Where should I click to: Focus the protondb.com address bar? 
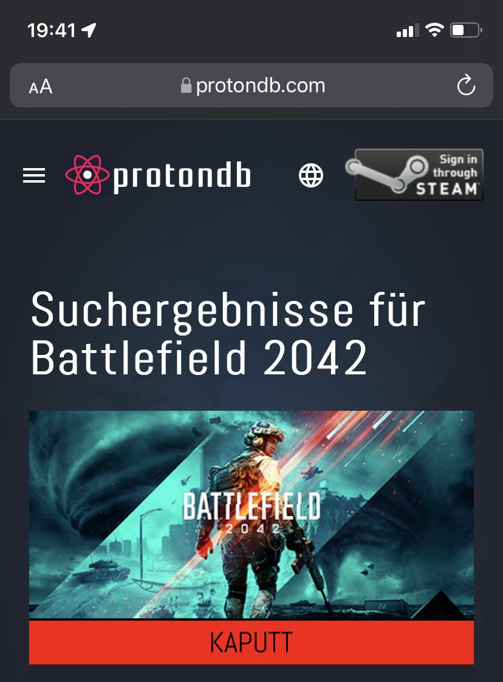251,85
